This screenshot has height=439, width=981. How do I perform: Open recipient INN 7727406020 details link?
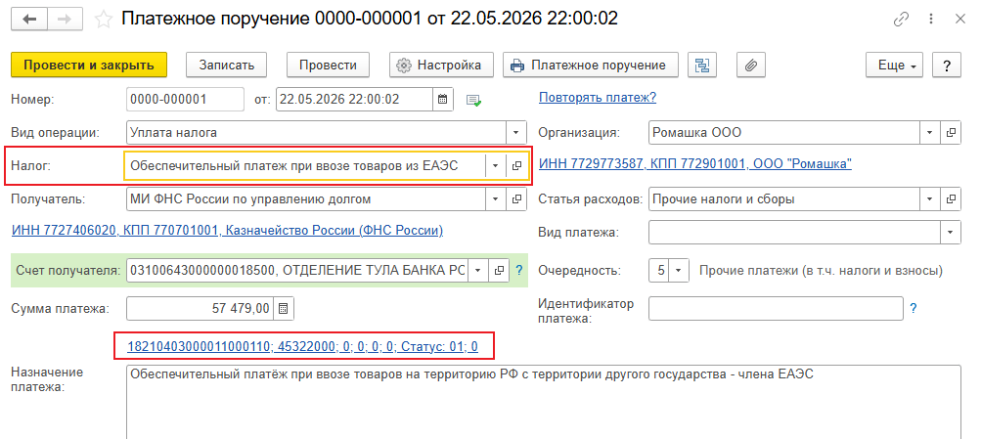[227, 231]
